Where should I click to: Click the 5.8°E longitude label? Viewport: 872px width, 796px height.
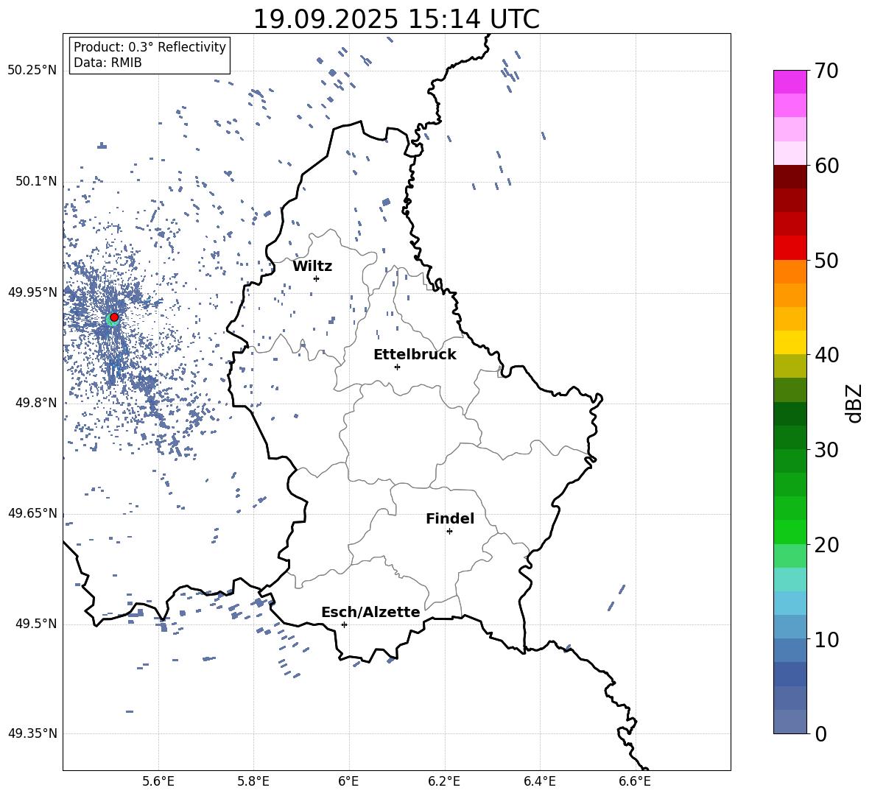[253, 781]
